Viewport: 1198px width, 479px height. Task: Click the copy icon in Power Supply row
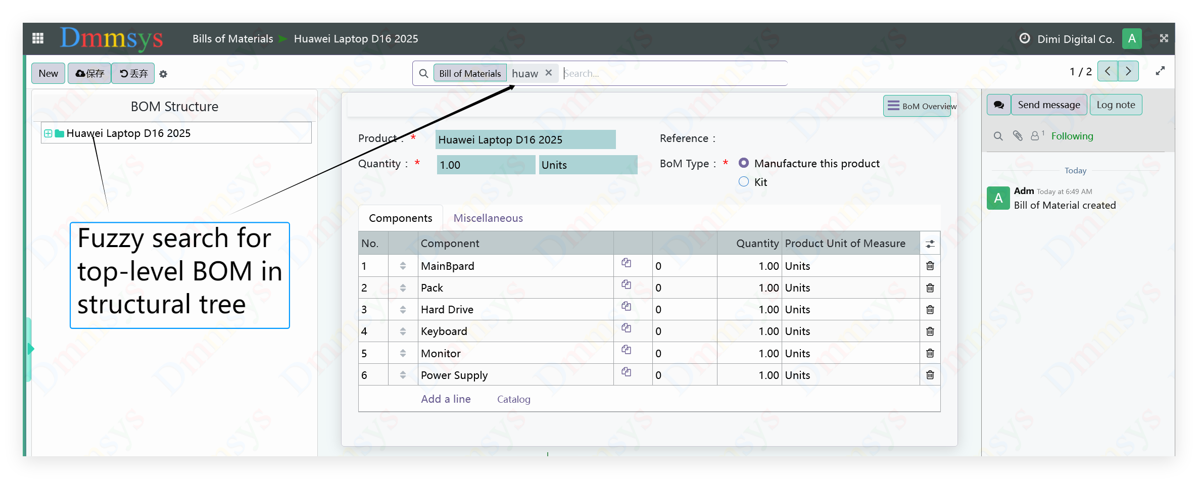[627, 372]
